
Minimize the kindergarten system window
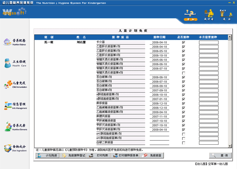click(230, 2)
